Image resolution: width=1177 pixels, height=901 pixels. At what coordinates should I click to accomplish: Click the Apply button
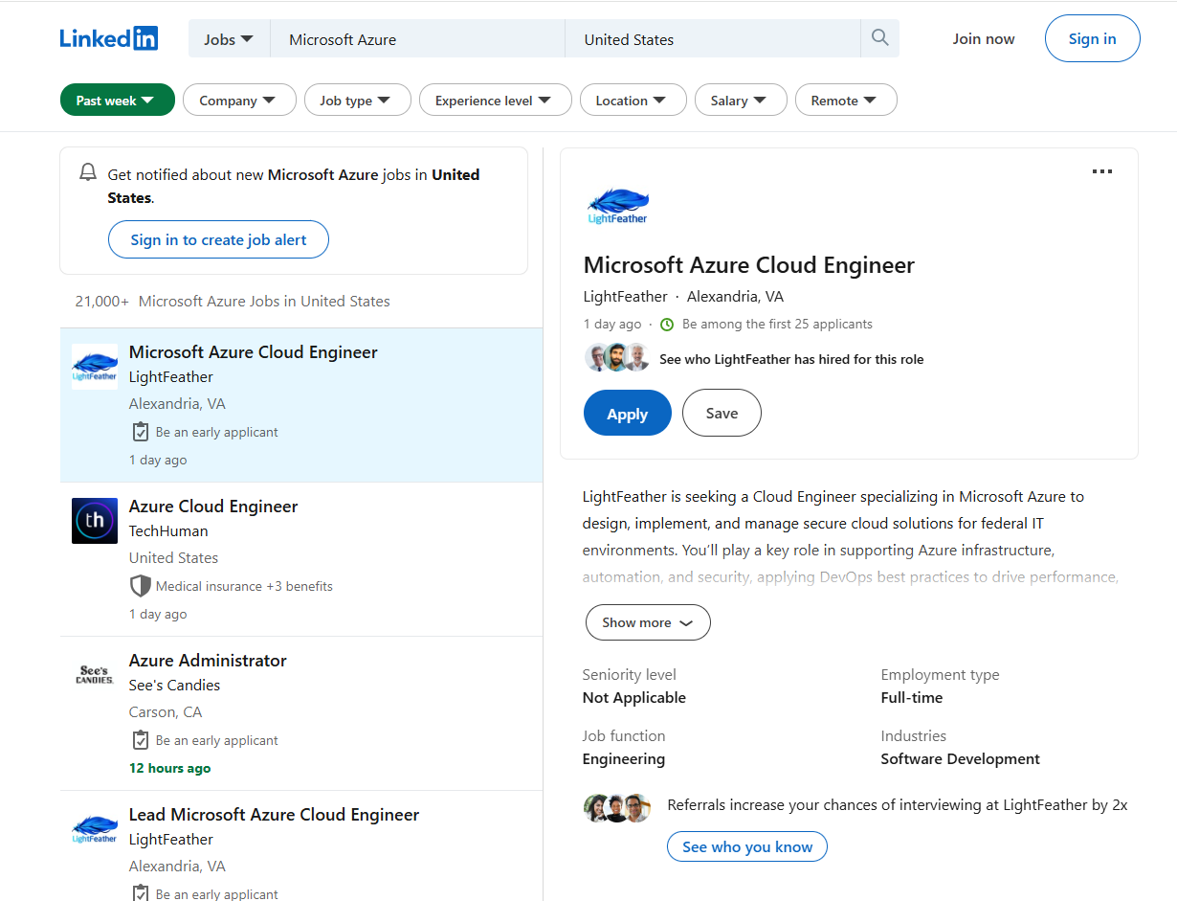pyautogui.click(x=628, y=414)
